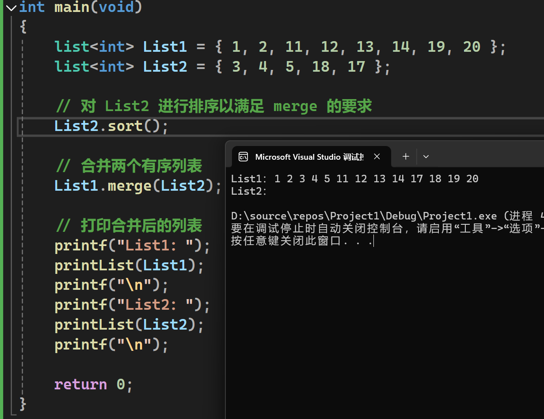The width and height of the screenshot is (544, 419).
Task: Close the Microsoft Visual Studio console tab
Action: coord(377,157)
